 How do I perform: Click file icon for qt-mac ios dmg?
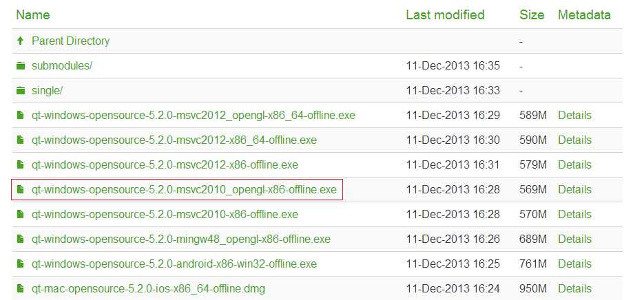[x=20, y=289]
